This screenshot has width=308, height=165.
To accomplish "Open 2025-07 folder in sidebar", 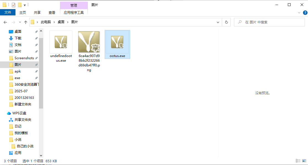I will 21,91.
